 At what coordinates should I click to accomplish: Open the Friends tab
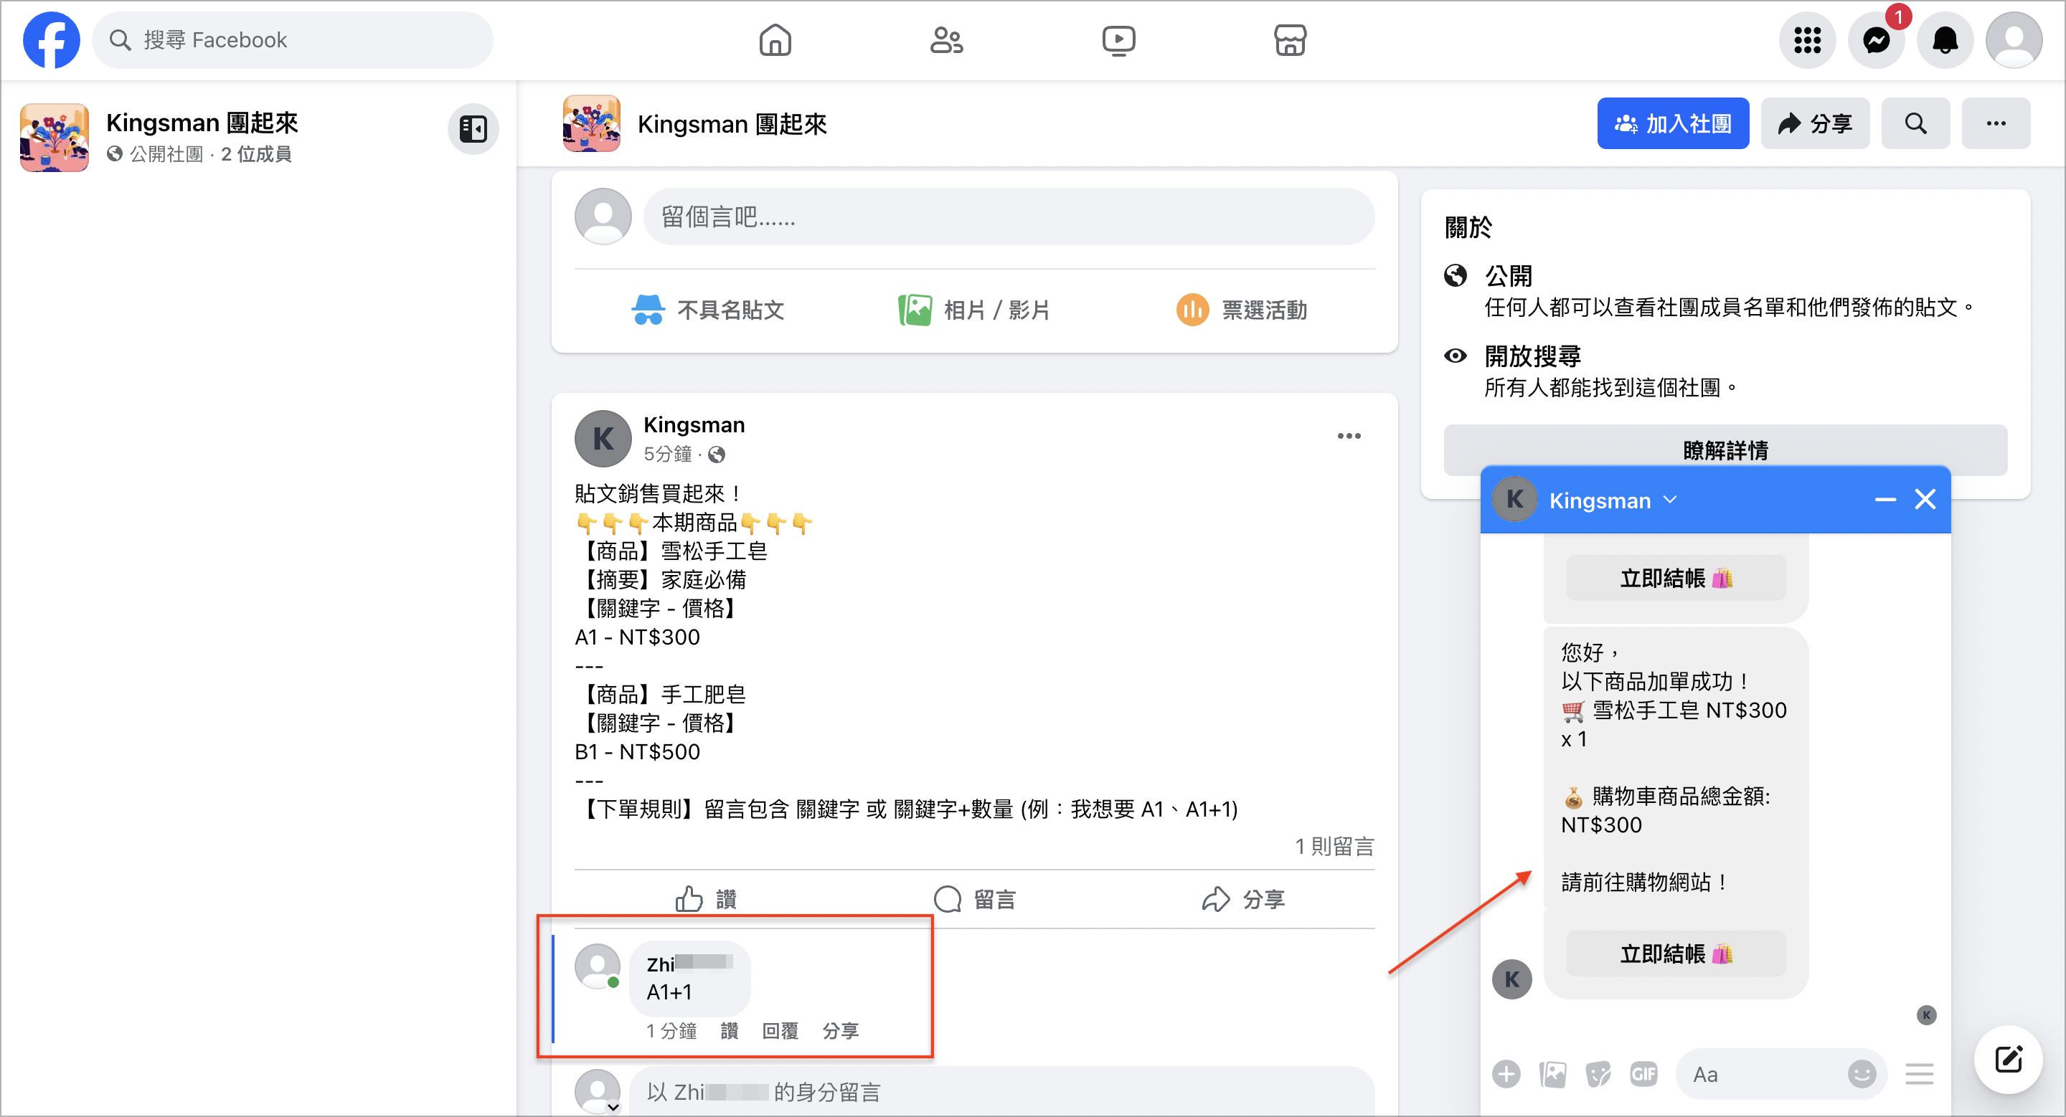click(946, 40)
